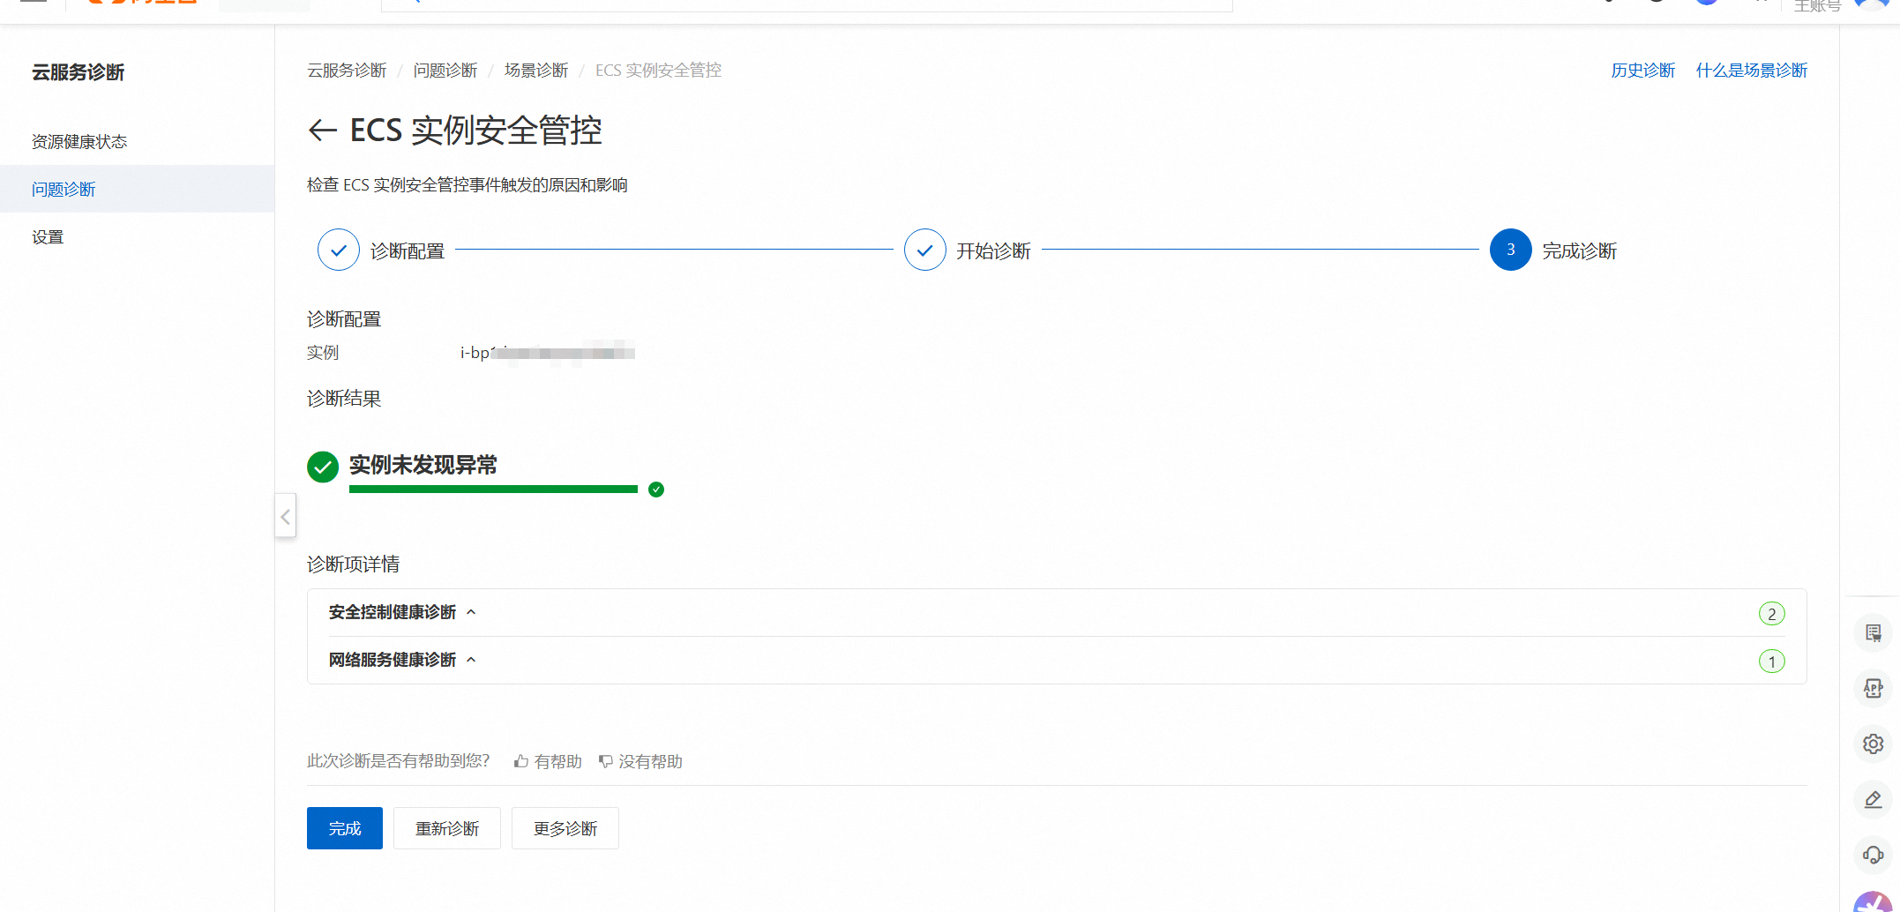Click the 诊断配置 step checkmark circle
The width and height of the screenshot is (1900, 912).
tap(339, 250)
